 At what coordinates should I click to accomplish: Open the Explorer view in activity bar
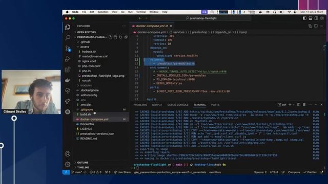click(67, 27)
